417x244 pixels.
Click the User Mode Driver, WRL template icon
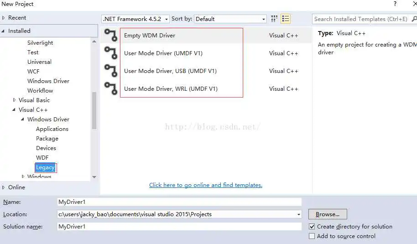[x=111, y=89]
